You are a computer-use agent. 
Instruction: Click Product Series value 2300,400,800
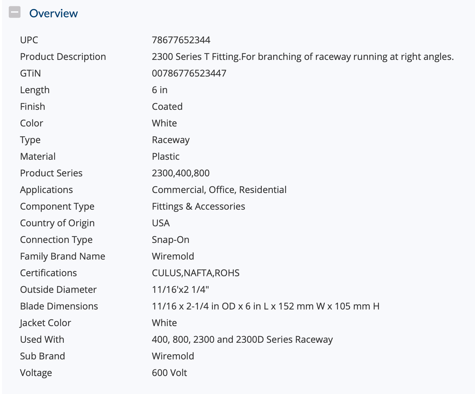(181, 173)
